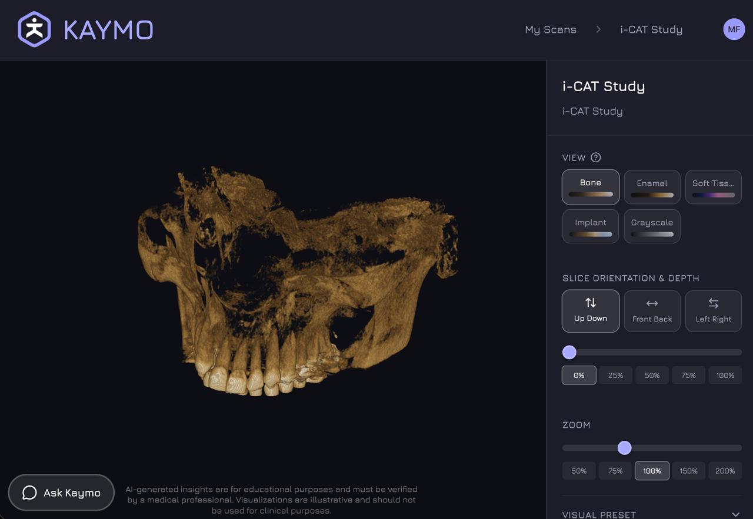
Task: Switch to Soft Tissue view
Action: pos(713,186)
